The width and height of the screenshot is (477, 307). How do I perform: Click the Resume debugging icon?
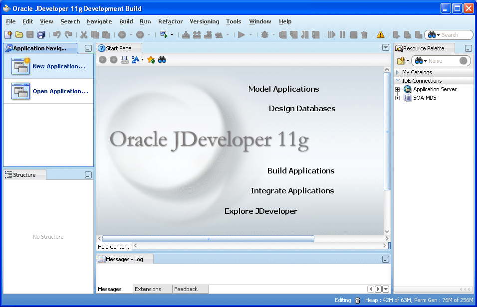(331, 35)
